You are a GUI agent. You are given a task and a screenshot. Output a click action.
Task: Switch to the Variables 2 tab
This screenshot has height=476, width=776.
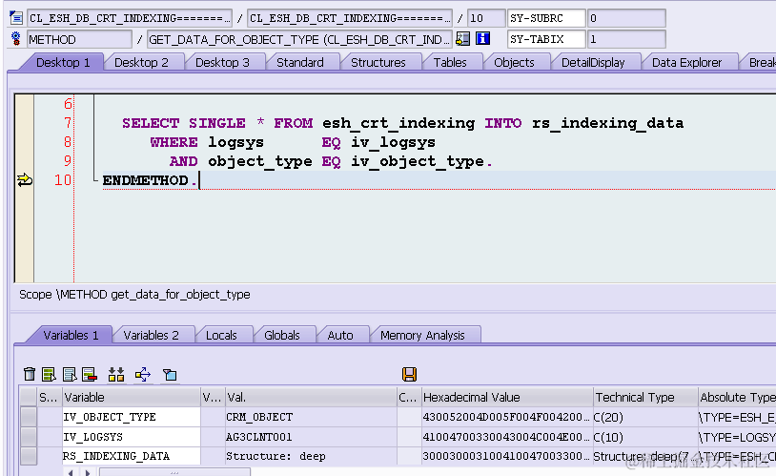[x=151, y=336]
